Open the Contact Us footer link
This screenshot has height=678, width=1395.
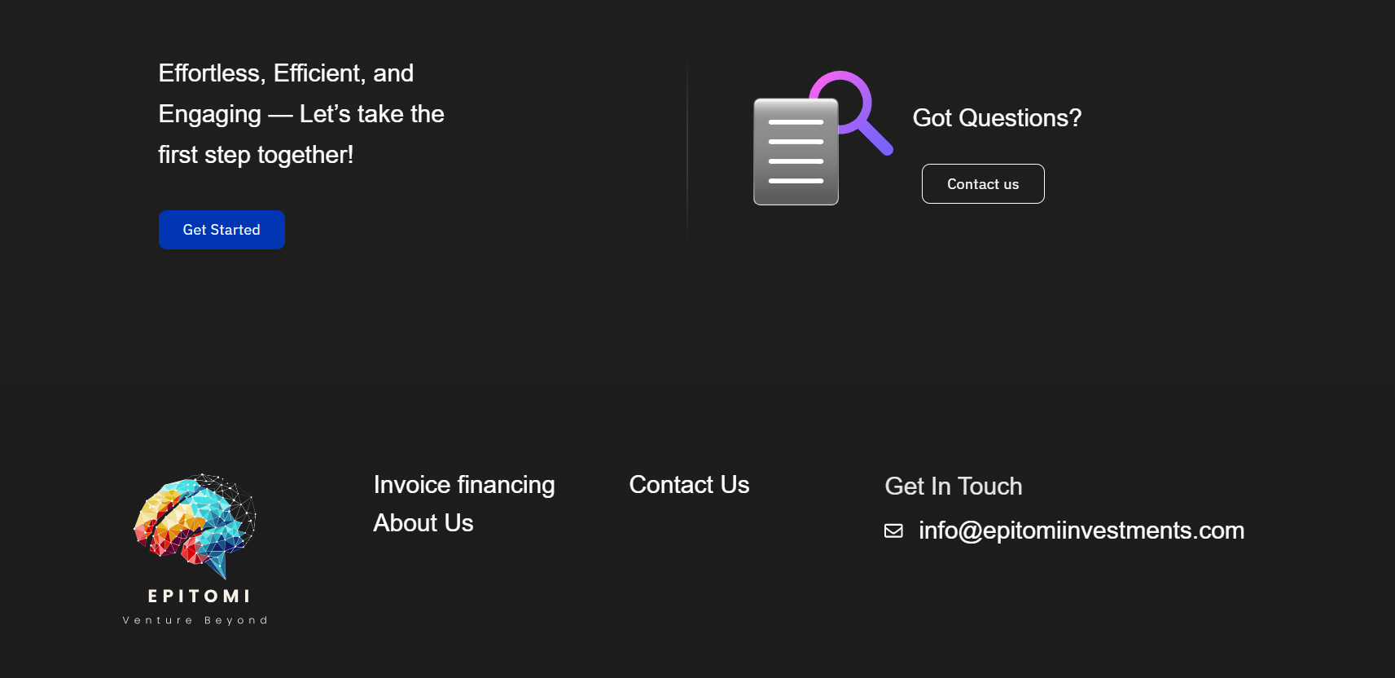(689, 485)
